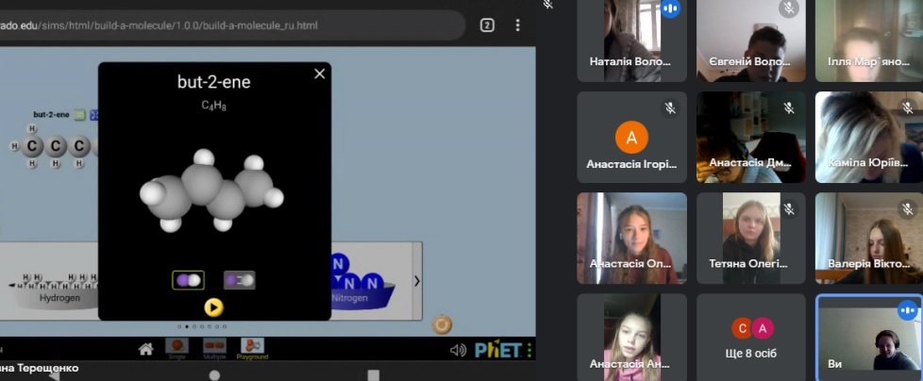Click the orange reset all button
This screenshot has width=923, height=381.
442,324
